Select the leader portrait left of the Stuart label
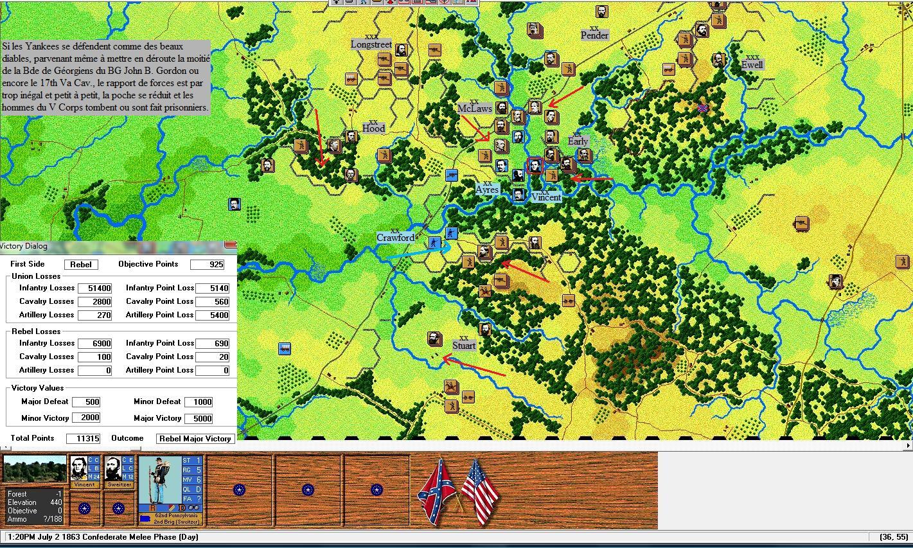 click(x=434, y=339)
